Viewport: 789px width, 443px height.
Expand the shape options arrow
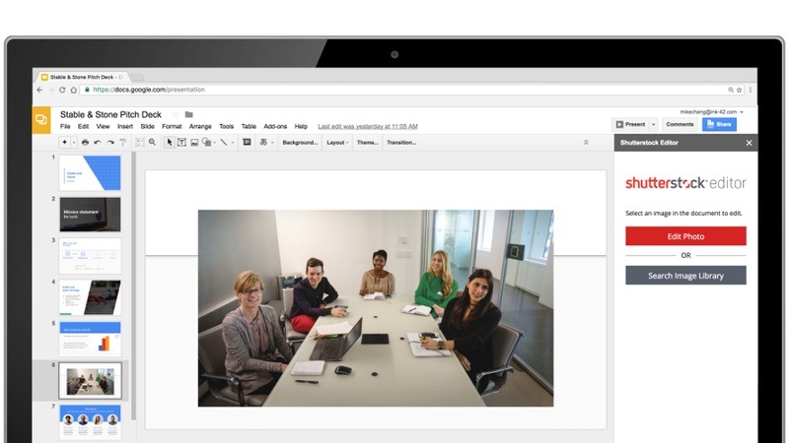[215, 143]
